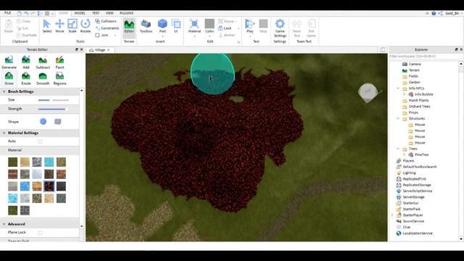Collapse the Structures folder
The width and height of the screenshot is (464, 261).
click(398, 118)
